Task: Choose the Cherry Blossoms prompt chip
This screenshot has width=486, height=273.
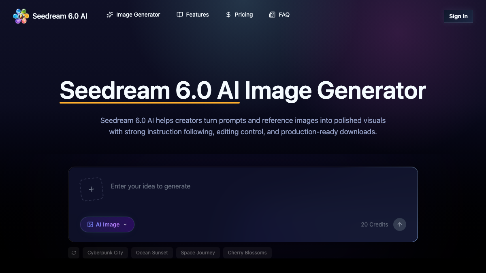Action: tap(247, 253)
